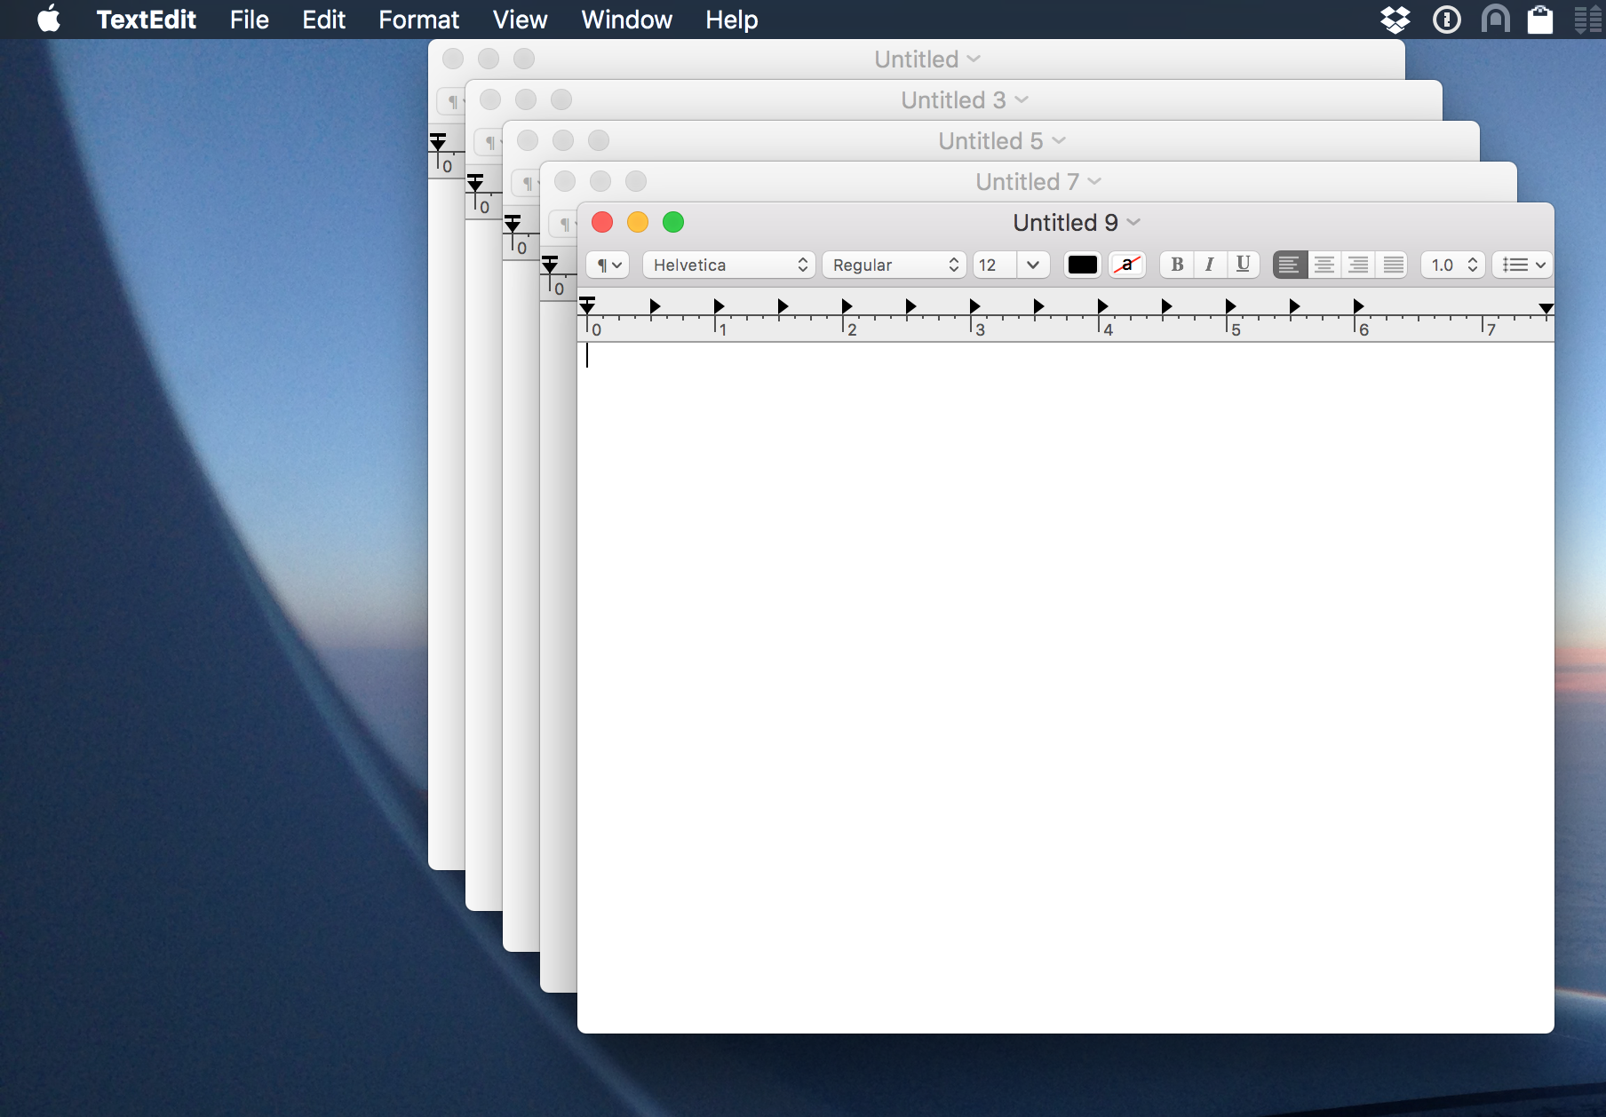Viewport: 1606px width, 1117px height.
Task: Open the Untitled 9 title dropdown chevron
Action: [1133, 222]
